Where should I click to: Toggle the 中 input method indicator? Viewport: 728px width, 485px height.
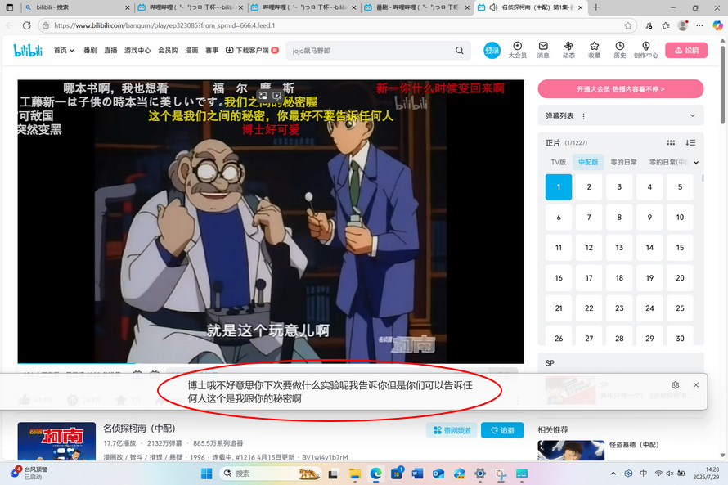tap(643, 474)
